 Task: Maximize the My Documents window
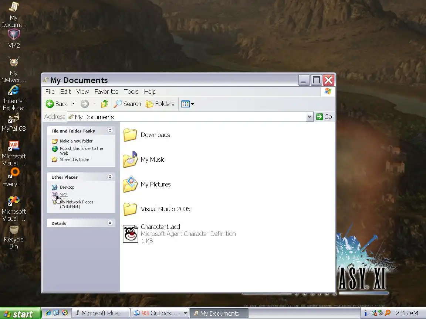pyautogui.click(x=316, y=80)
